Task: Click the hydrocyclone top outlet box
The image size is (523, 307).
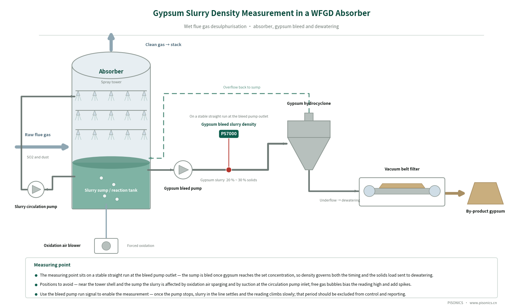Action: point(309,117)
